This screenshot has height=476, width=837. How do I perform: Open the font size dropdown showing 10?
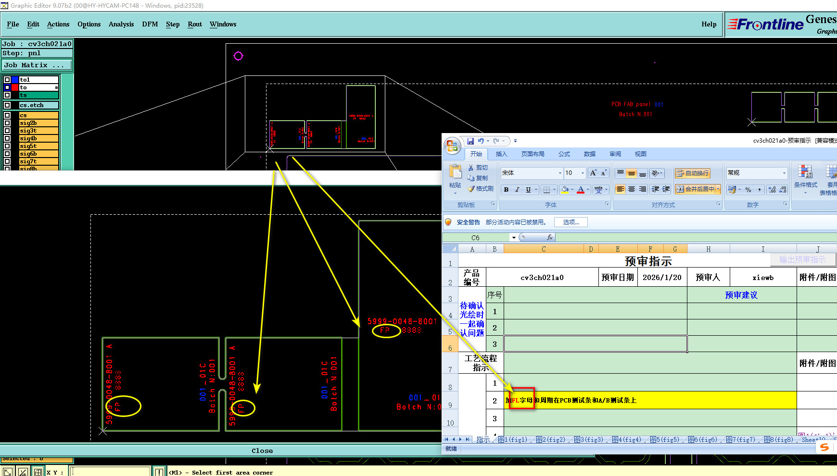click(x=583, y=173)
